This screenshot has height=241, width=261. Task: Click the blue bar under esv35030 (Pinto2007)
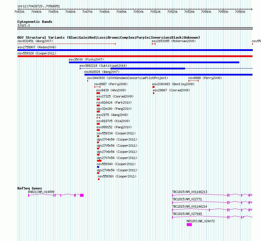tap(154, 62)
